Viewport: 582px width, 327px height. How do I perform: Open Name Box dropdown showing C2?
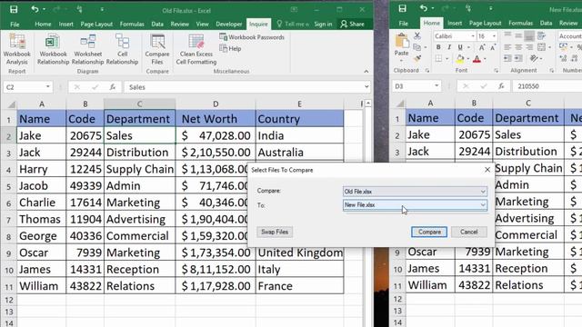(48, 87)
